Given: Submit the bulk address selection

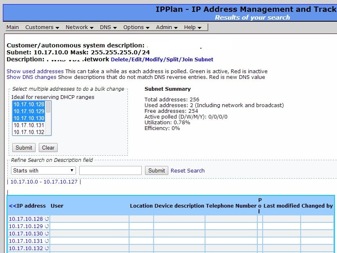Looking at the screenshot, I should (x=24, y=148).
